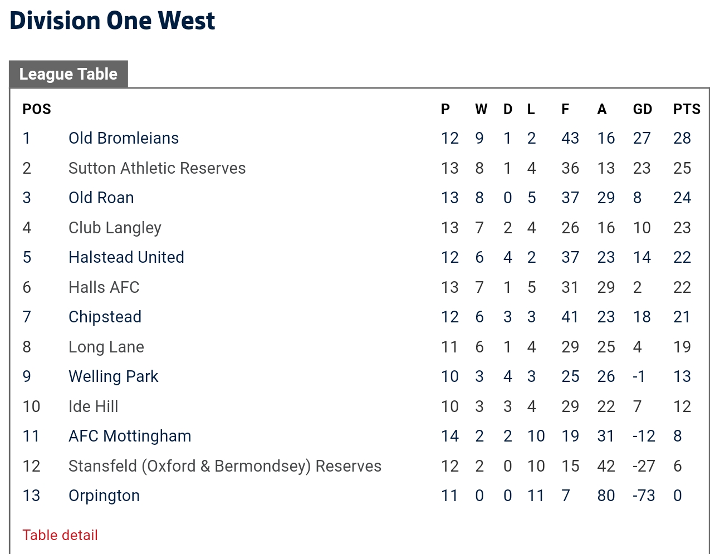Click Old Bromleians' 28 points value

682,138
